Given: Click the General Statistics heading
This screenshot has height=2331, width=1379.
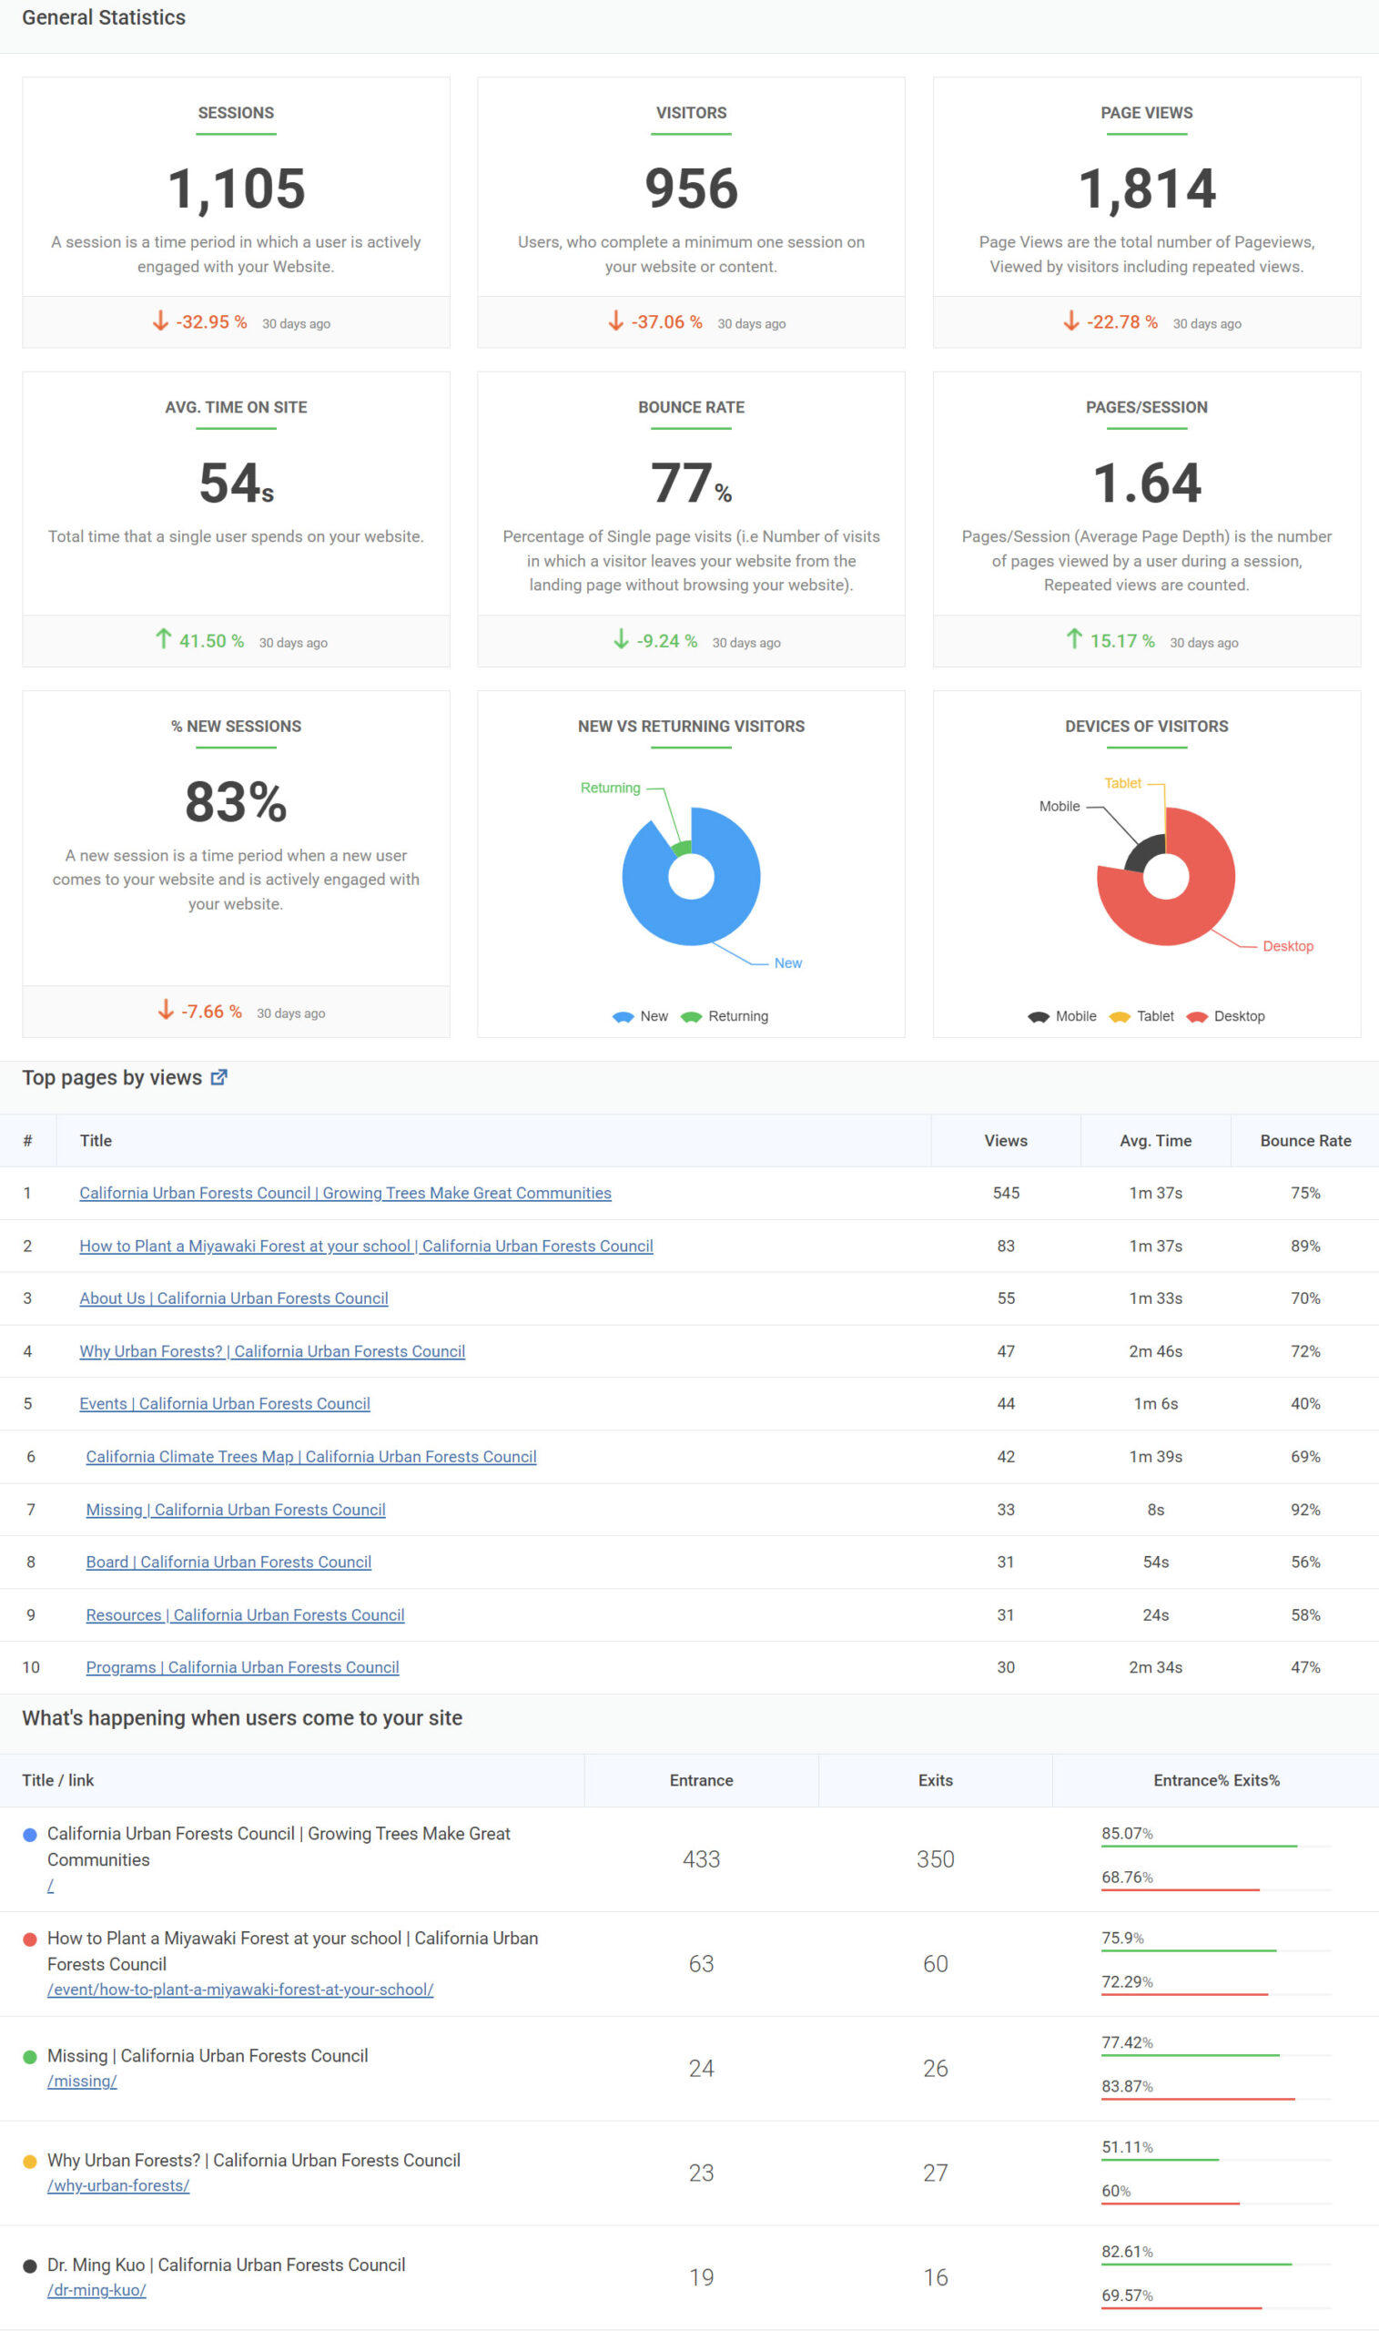Looking at the screenshot, I should coord(103,17).
